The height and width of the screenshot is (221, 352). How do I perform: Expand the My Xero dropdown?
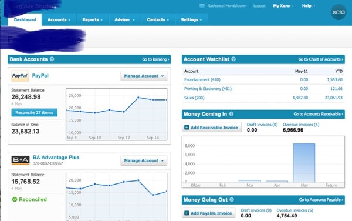click(x=283, y=6)
